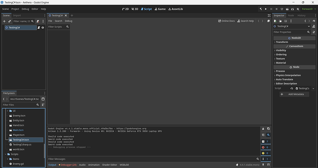Screen dimensions: 318x168
Task: Open the Shader Editor bottom panel
Action: [110, 165]
